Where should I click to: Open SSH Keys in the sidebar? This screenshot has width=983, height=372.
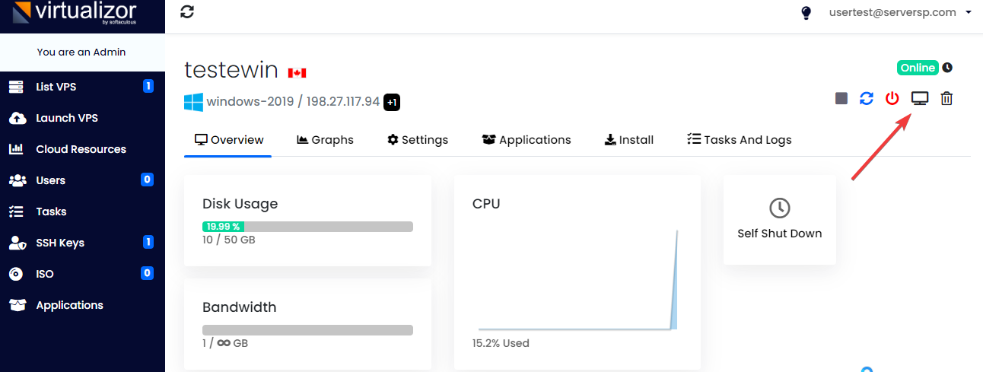coord(60,243)
